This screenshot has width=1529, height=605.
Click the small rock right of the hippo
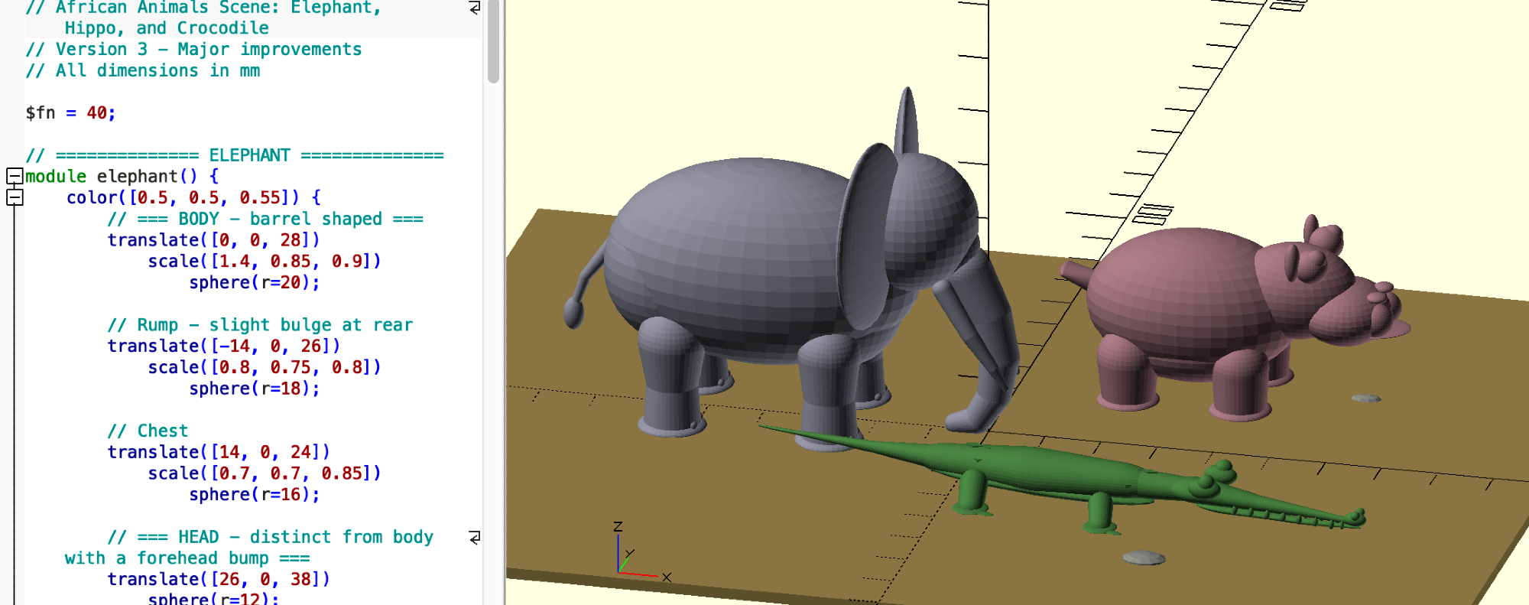click(1365, 398)
